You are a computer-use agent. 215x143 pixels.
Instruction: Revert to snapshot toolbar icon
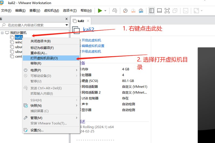133,11
